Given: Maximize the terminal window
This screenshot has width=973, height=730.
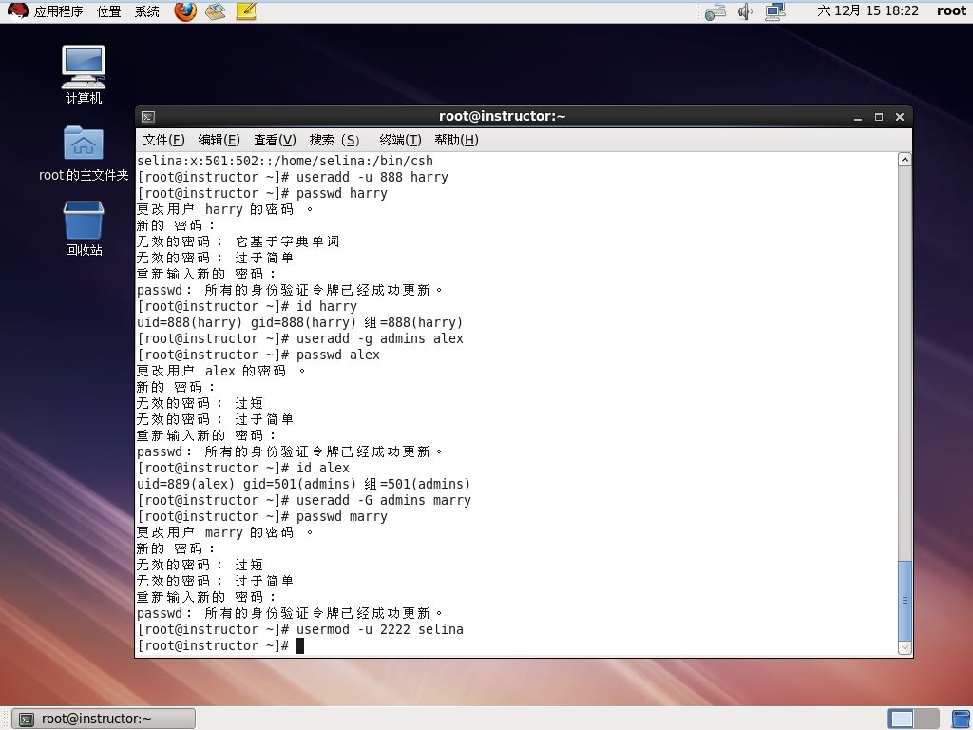Looking at the screenshot, I should tap(879, 117).
